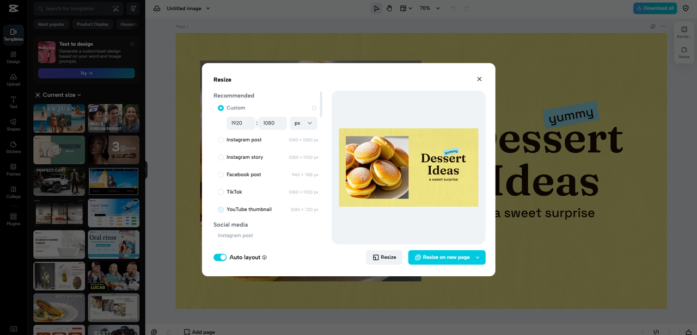
Task: Close the Resize dialog
Action: [x=479, y=79]
